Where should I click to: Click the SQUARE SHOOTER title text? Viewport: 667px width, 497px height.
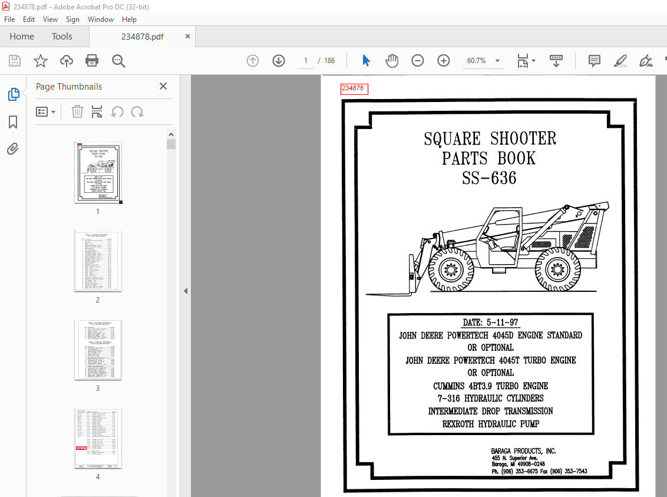[x=490, y=139]
